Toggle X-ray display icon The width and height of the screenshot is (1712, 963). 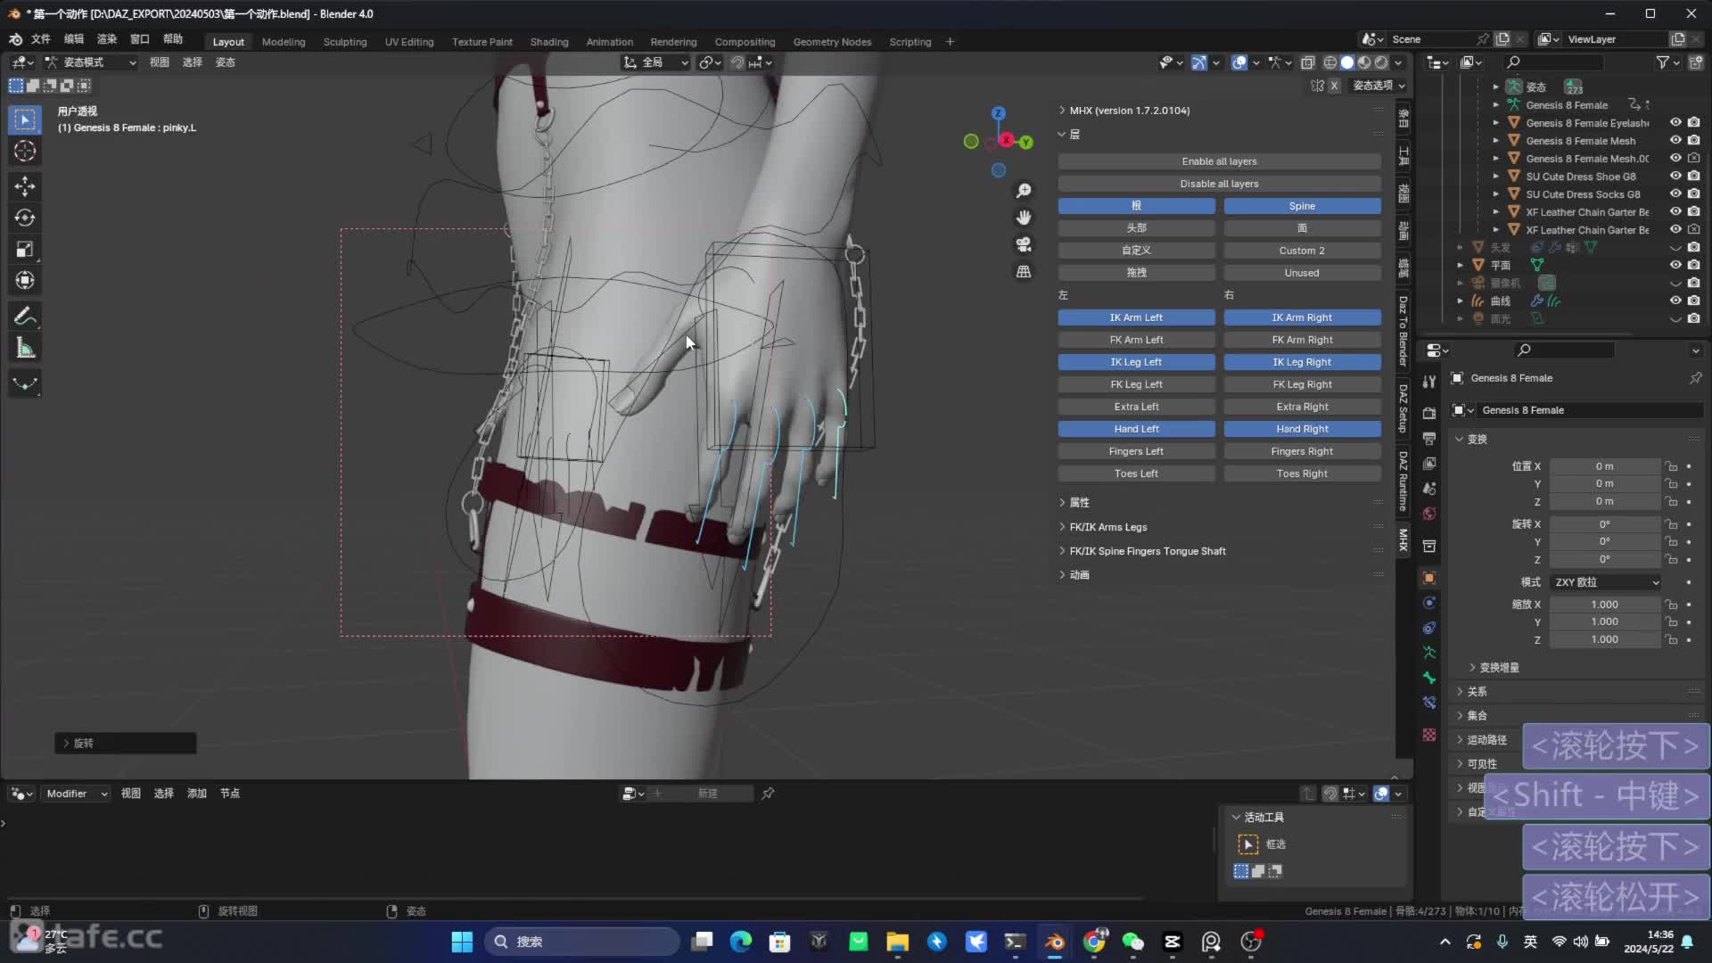tap(1308, 62)
